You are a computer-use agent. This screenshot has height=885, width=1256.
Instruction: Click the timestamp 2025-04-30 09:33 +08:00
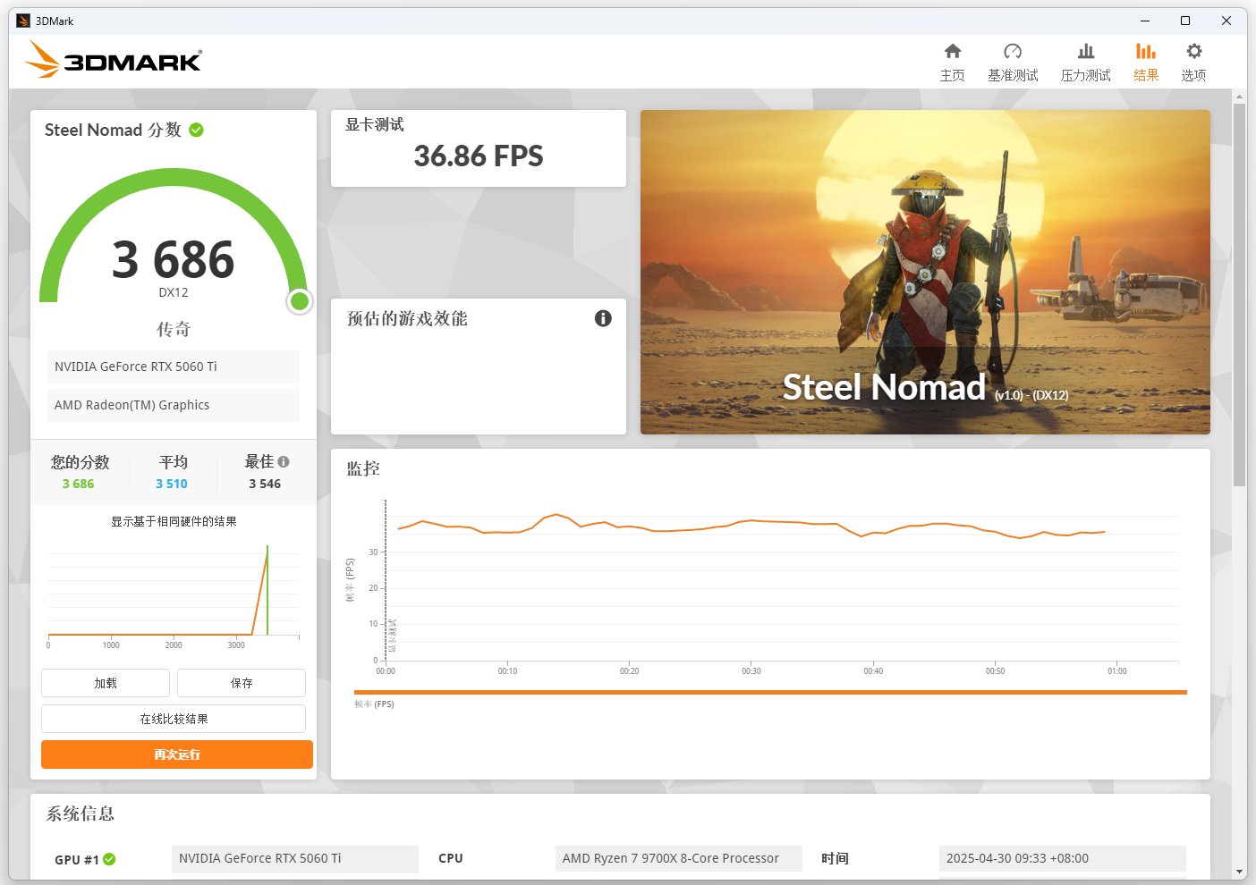pyautogui.click(x=1063, y=858)
